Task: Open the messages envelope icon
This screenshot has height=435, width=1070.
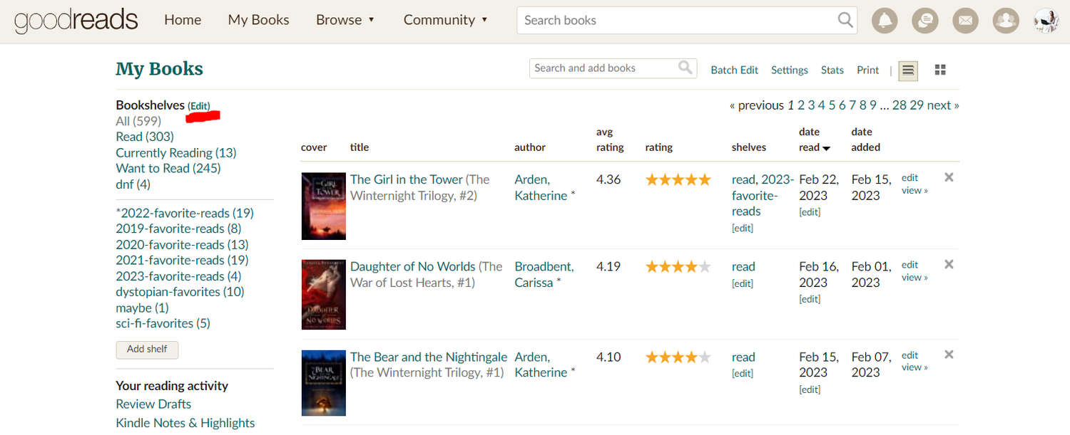Action: pos(965,20)
